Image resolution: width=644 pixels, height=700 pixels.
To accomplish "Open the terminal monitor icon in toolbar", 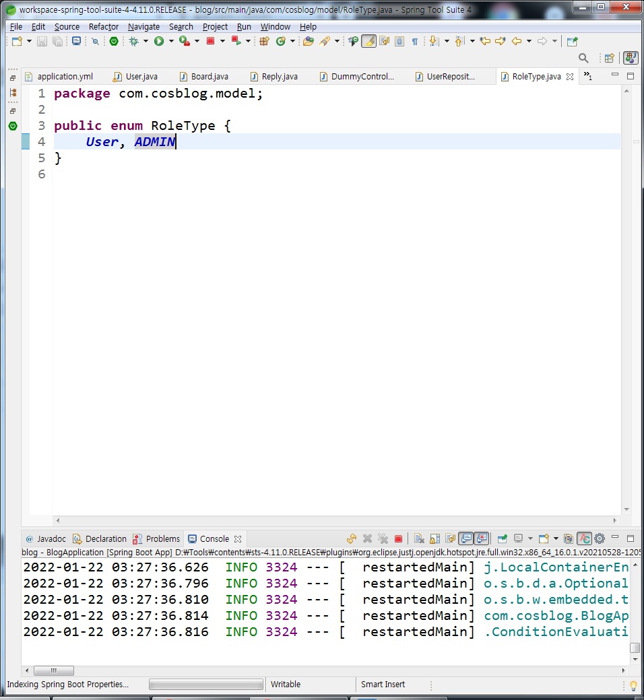I will pos(76,42).
